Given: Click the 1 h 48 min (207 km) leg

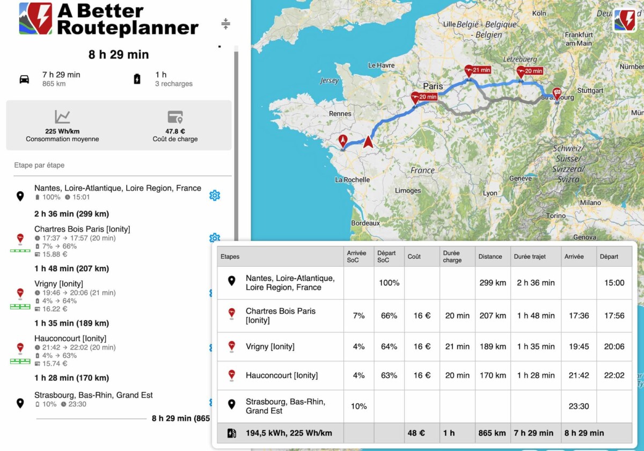Looking at the screenshot, I should pos(71,268).
